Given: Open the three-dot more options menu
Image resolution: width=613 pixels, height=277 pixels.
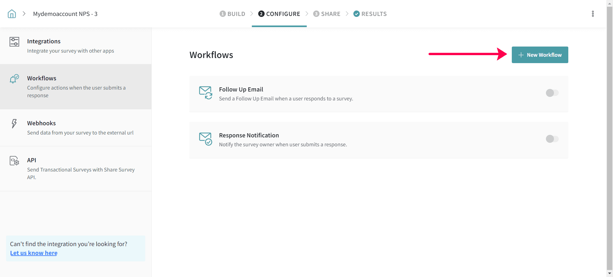Looking at the screenshot, I should coord(593,14).
